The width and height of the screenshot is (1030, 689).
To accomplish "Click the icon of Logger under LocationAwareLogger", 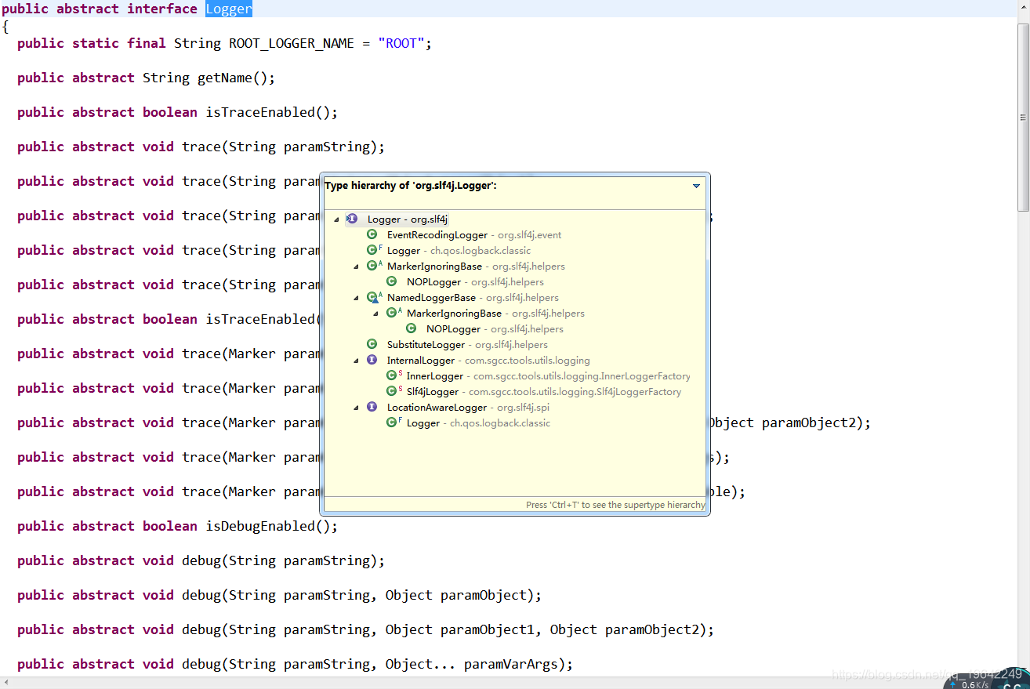I will [393, 422].
